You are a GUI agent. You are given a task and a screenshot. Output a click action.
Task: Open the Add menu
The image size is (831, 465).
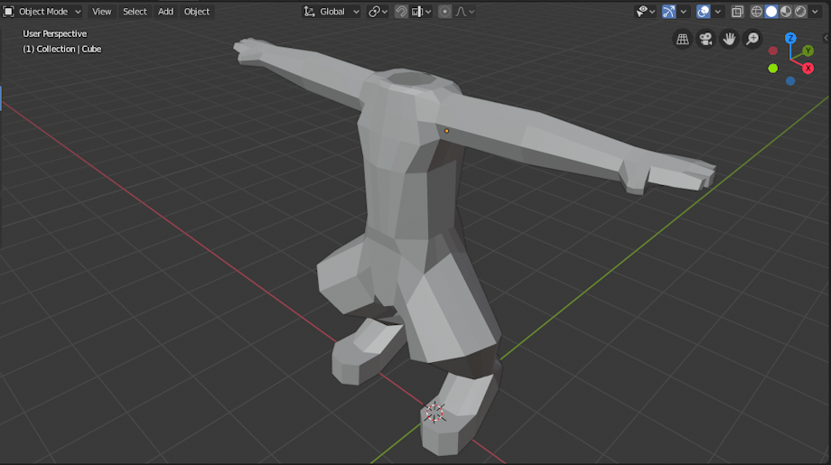coord(165,11)
